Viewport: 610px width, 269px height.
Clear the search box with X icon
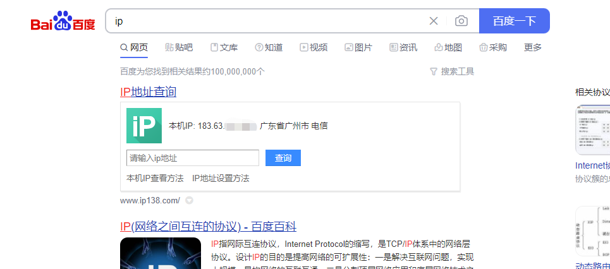[434, 21]
